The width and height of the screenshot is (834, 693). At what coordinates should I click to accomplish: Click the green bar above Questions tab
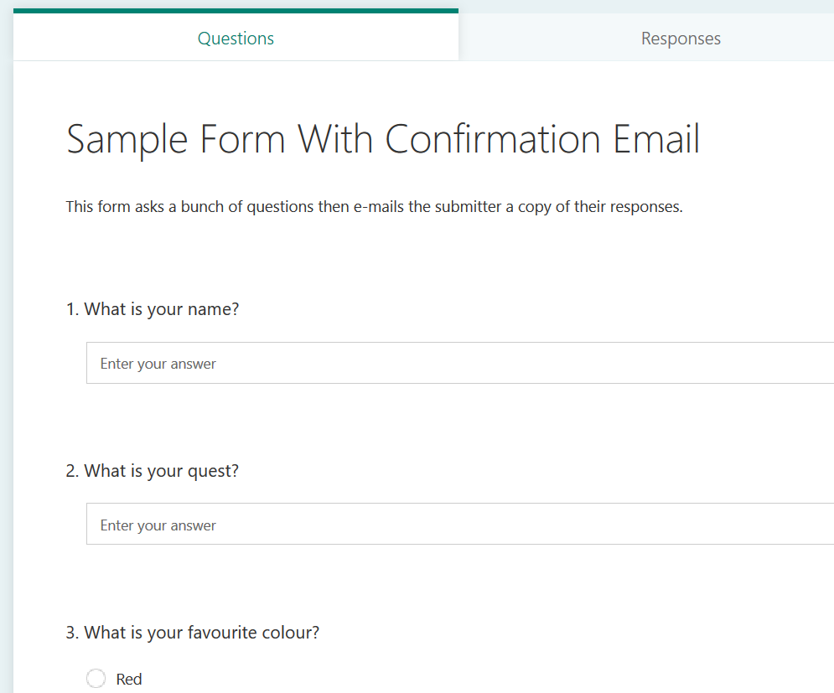coord(236,11)
